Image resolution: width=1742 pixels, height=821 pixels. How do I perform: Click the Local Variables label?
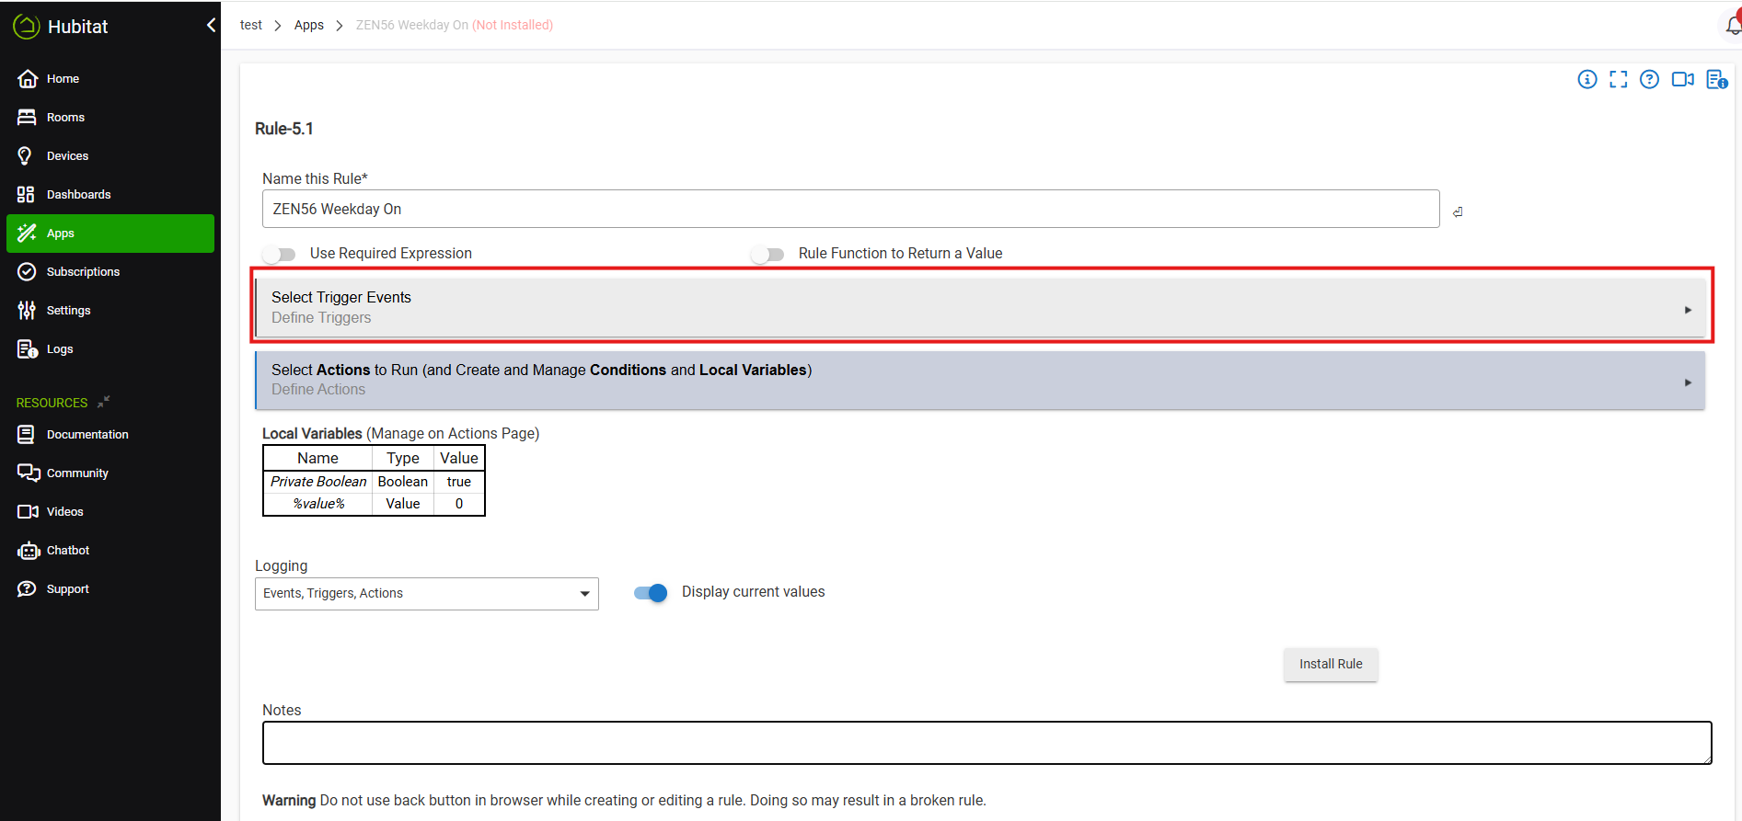click(x=312, y=434)
